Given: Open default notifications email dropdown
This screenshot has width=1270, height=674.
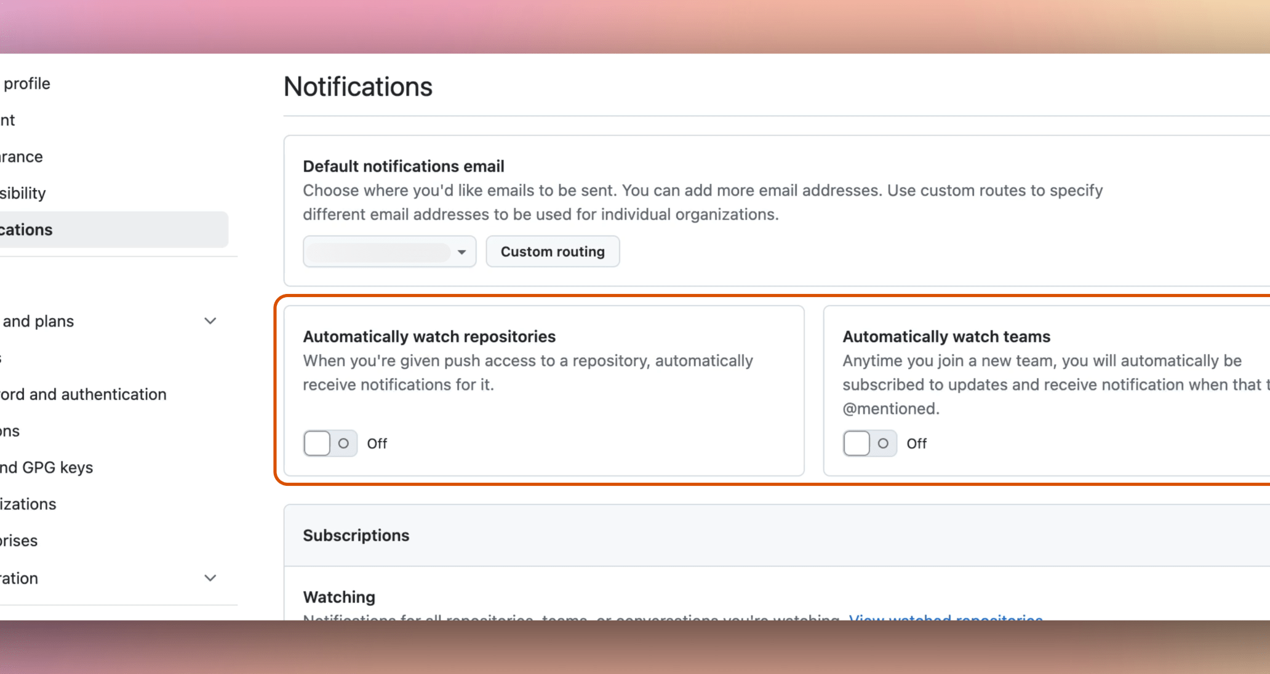Looking at the screenshot, I should [x=389, y=252].
